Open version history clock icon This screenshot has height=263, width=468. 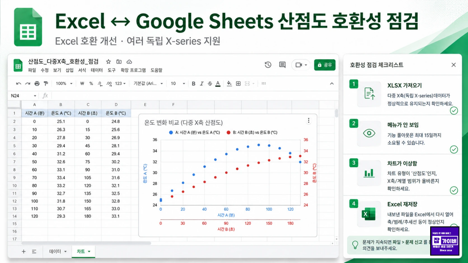(x=268, y=65)
